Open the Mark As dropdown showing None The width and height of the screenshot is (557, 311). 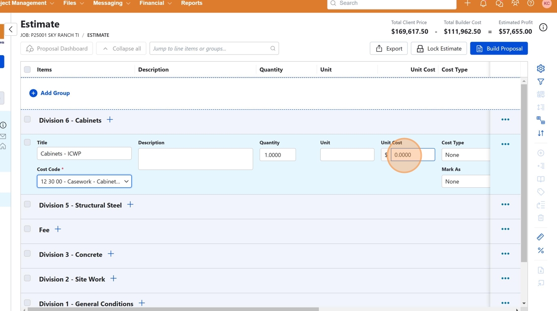(x=465, y=181)
